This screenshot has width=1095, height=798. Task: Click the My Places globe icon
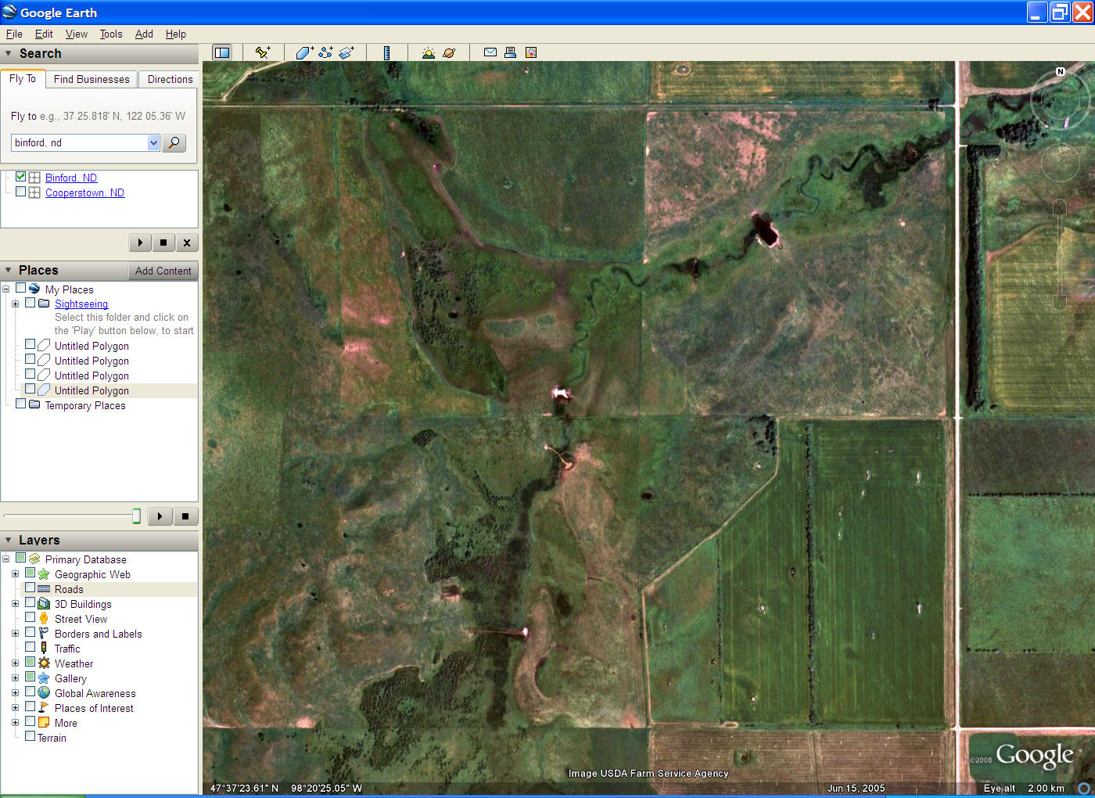(x=34, y=289)
